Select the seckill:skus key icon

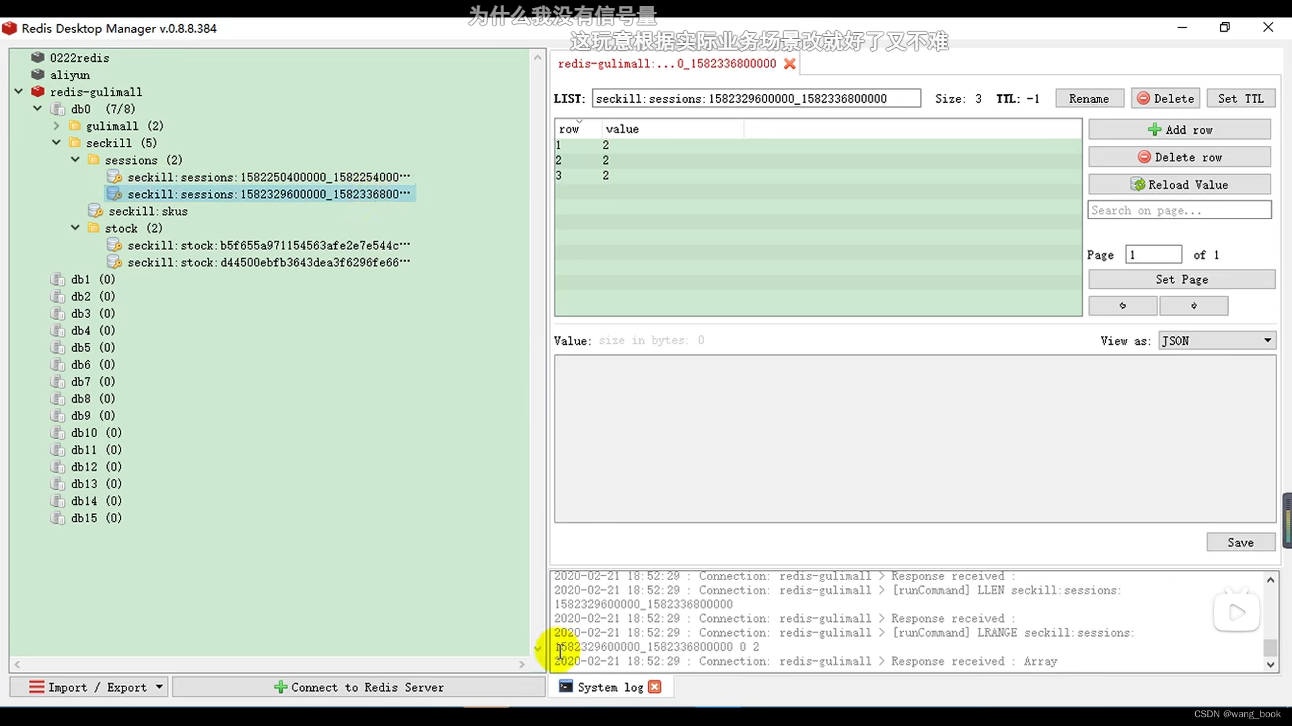pyautogui.click(x=96, y=211)
